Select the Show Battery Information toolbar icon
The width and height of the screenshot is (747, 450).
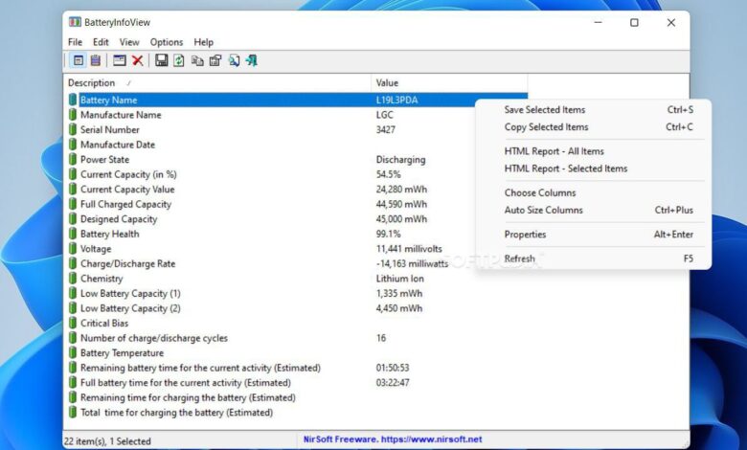(79, 60)
